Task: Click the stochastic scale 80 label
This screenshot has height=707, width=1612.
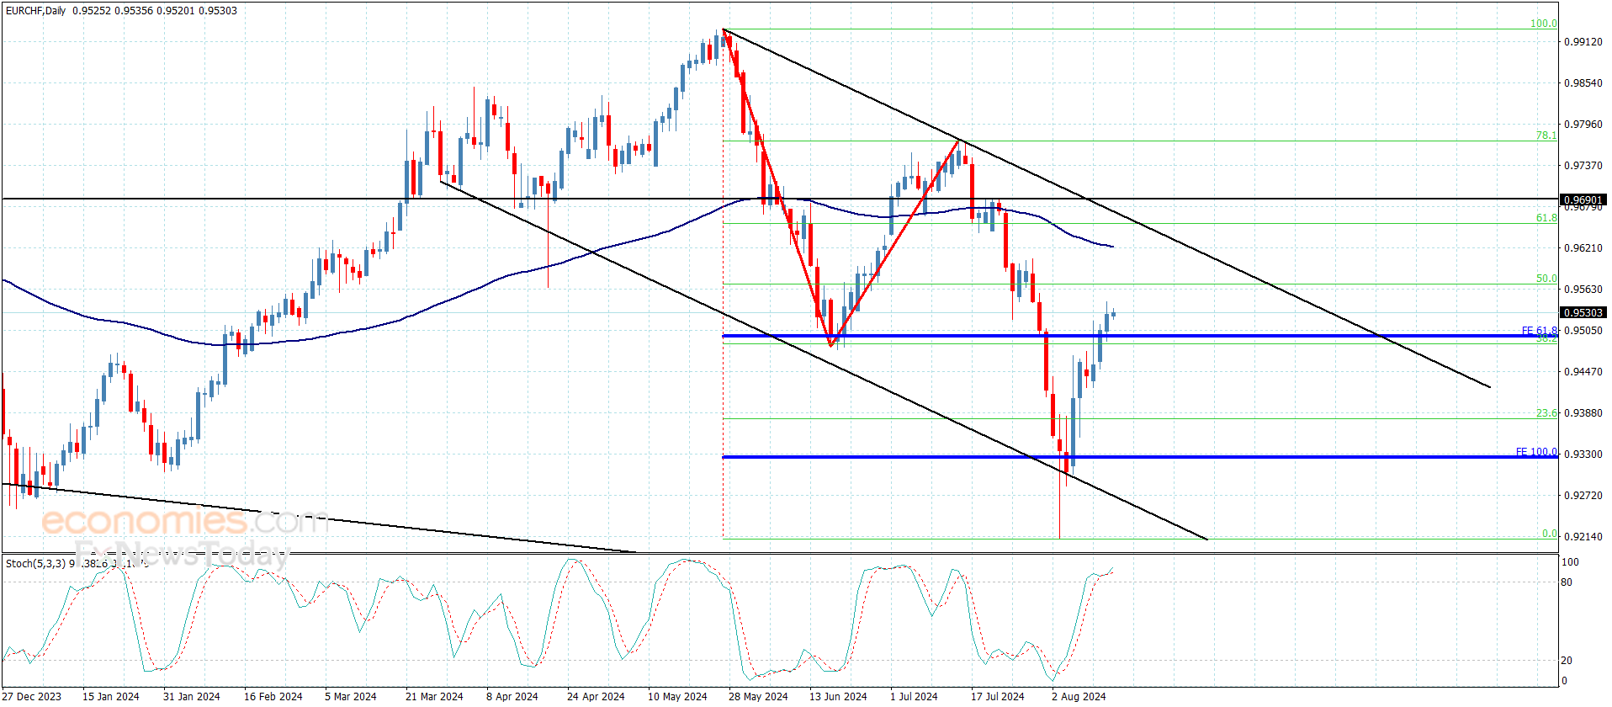Action: click(x=1567, y=582)
